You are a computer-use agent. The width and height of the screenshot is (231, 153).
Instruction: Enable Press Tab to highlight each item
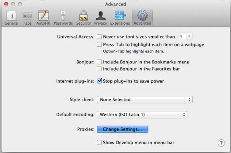pyautogui.click(x=99, y=44)
